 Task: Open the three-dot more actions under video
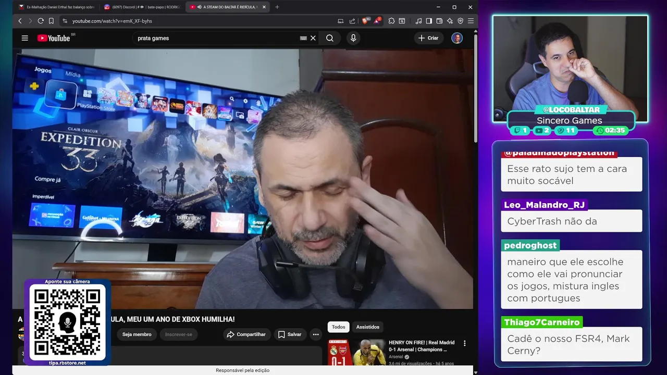[316, 334]
